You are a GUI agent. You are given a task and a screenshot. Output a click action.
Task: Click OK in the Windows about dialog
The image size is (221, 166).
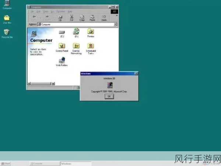[x=109, y=96]
